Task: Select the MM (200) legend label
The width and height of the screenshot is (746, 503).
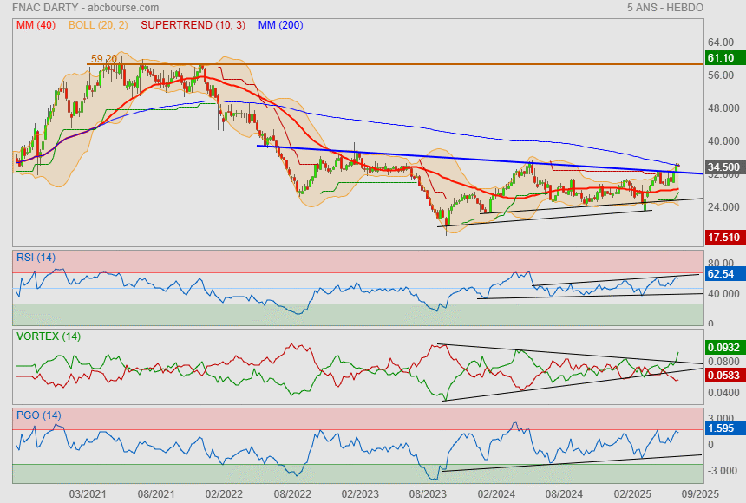Action: [x=280, y=25]
